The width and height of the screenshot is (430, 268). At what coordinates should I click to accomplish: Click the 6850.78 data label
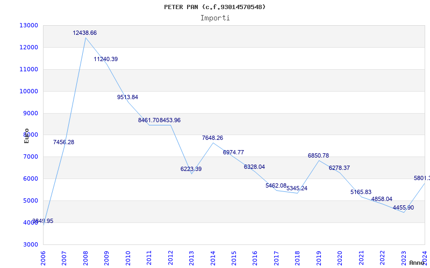[x=318, y=156]
